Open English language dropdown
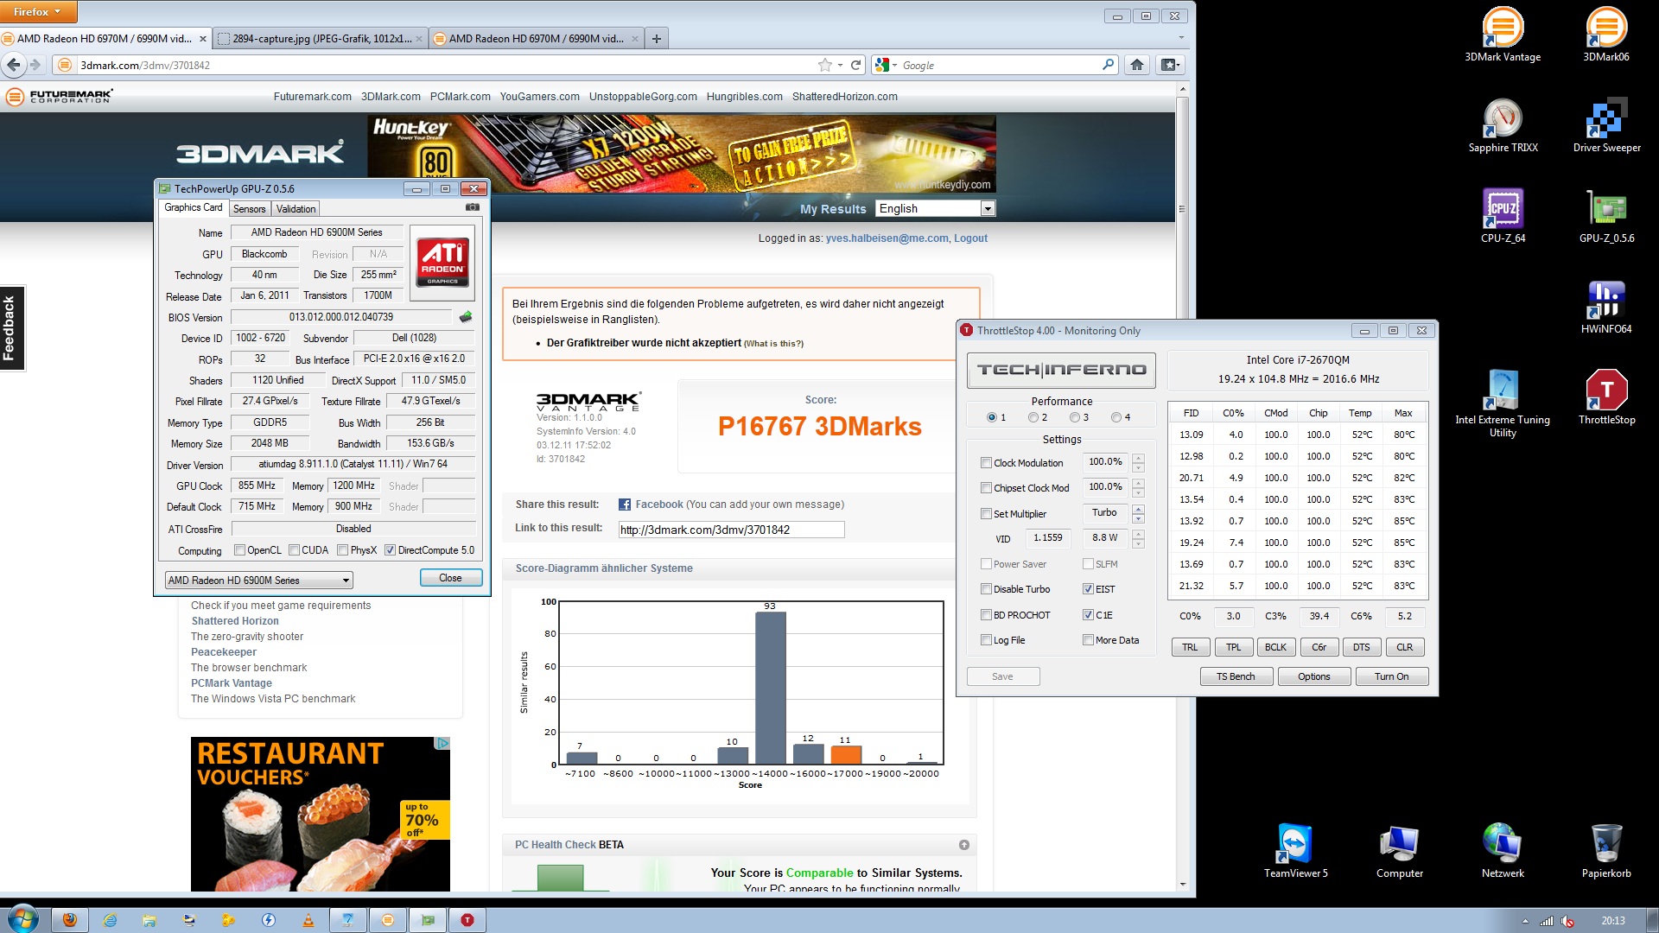This screenshot has width=1659, height=933. point(936,208)
